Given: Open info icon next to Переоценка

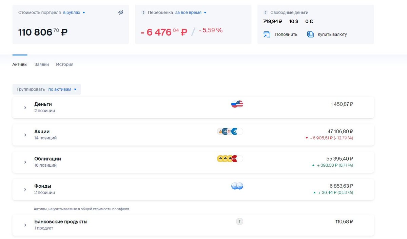Looking at the screenshot, I should click(143, 13).
